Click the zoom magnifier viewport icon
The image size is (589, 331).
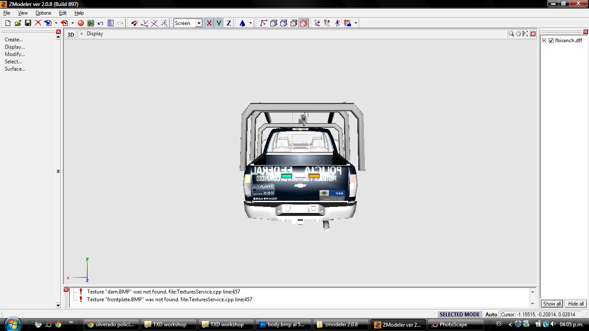(x=511, y=34)
